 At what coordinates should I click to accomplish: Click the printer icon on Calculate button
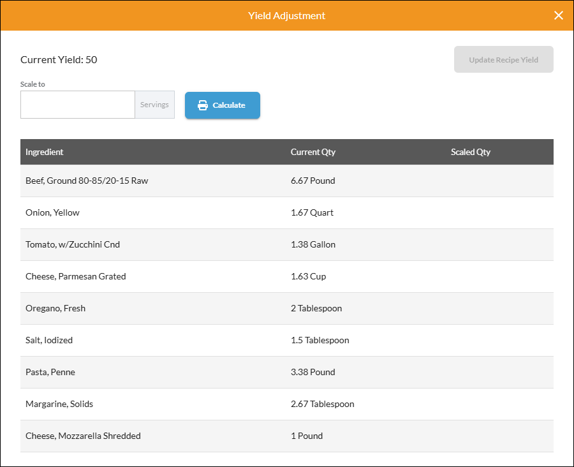pos(203,105)
